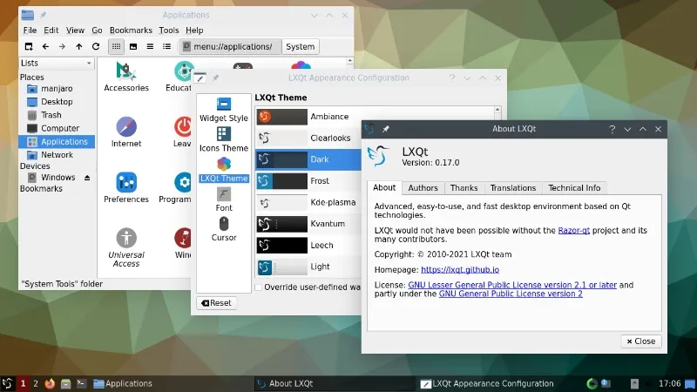Open the Edit menu
Image resolution: width=697 pixels, height=392 pixels.
(51, 30)
